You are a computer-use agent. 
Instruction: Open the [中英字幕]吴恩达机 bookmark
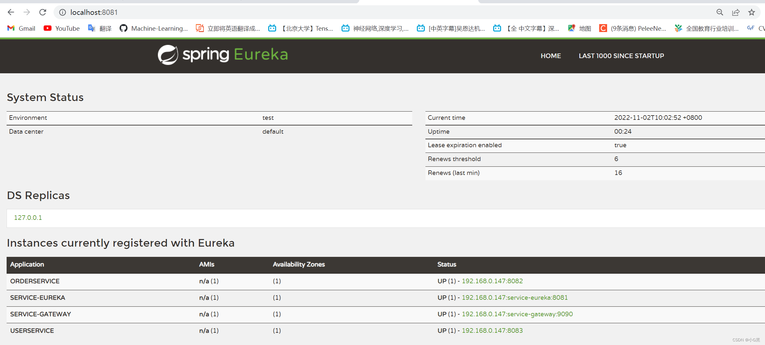click(x=451, y=28)
